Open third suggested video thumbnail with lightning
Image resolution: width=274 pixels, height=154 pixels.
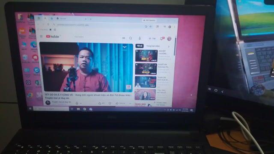pyautogui.click(x=146, y=82)
